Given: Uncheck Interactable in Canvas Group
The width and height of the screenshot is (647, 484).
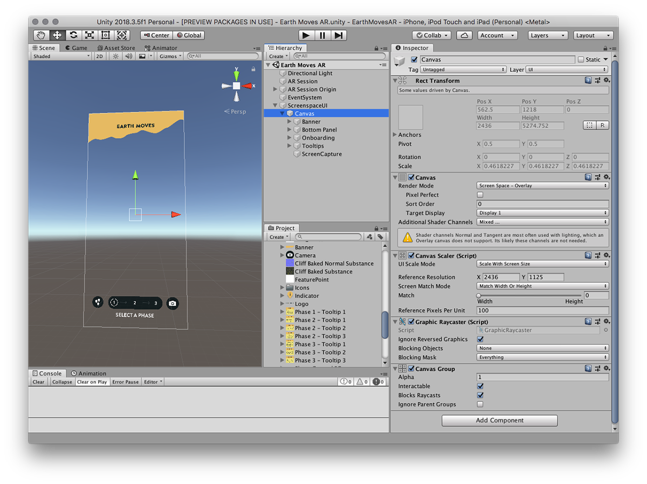Looking at the screenshot, I should pyautogui.click(x=480, y=386).
